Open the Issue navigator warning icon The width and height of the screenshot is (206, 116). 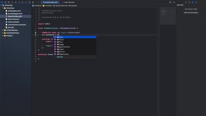click(x=16, y=2)
